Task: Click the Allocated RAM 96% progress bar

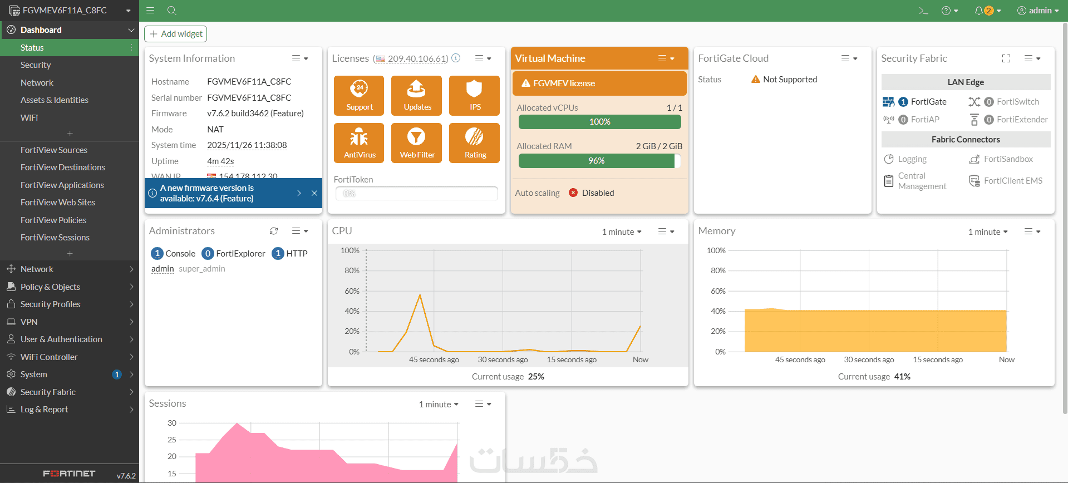Action: 599,161
